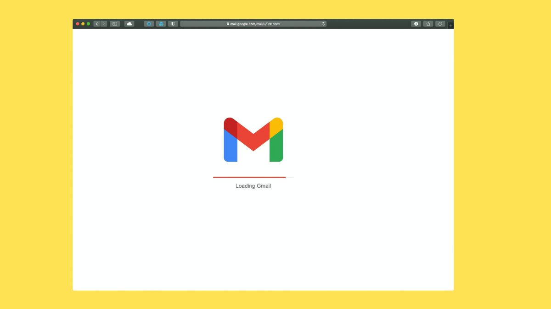Screen dimensions: 551x309
Task: Show all open tabs overview
Action: 440,23
